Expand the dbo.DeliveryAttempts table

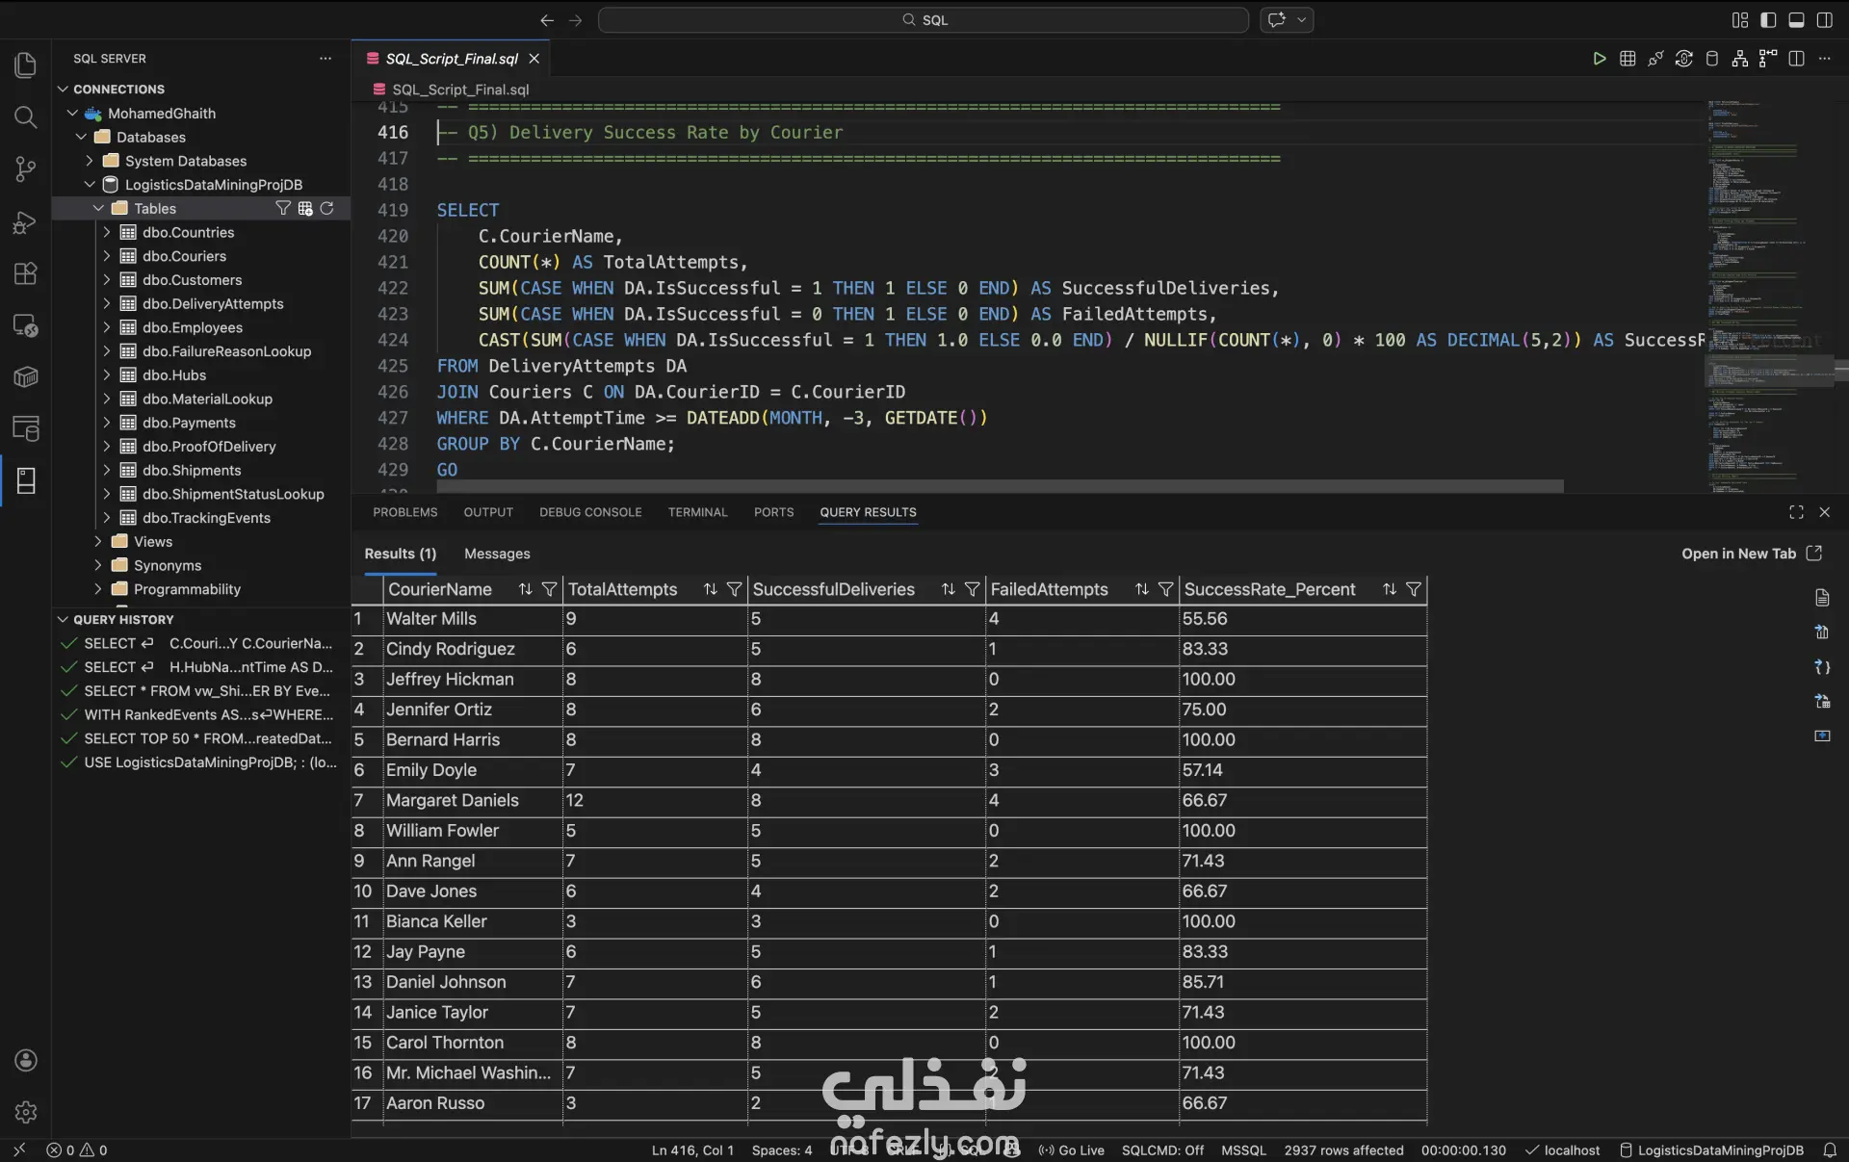point(107,303)
